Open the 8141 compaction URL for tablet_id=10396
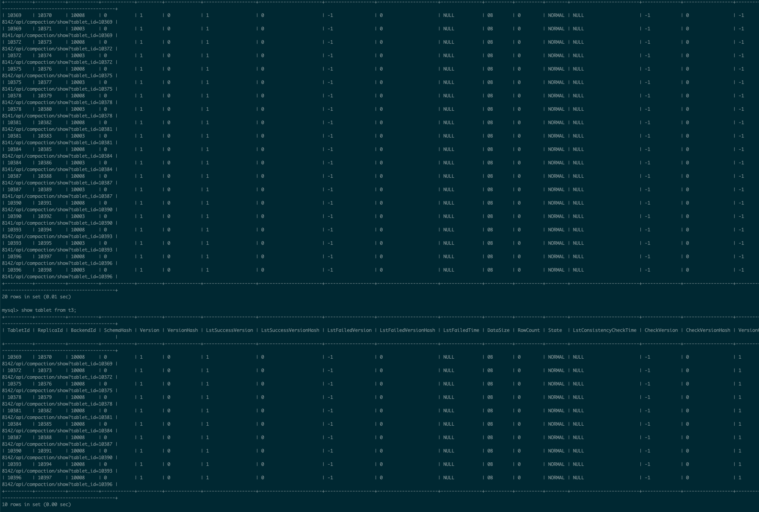This screenshot has height=512, width=759. click(57, 277)
